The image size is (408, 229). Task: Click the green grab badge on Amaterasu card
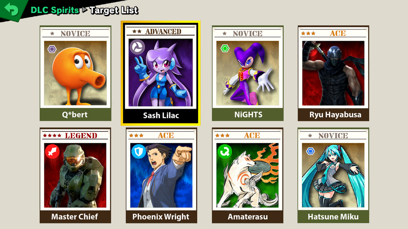tap(225, 151)
